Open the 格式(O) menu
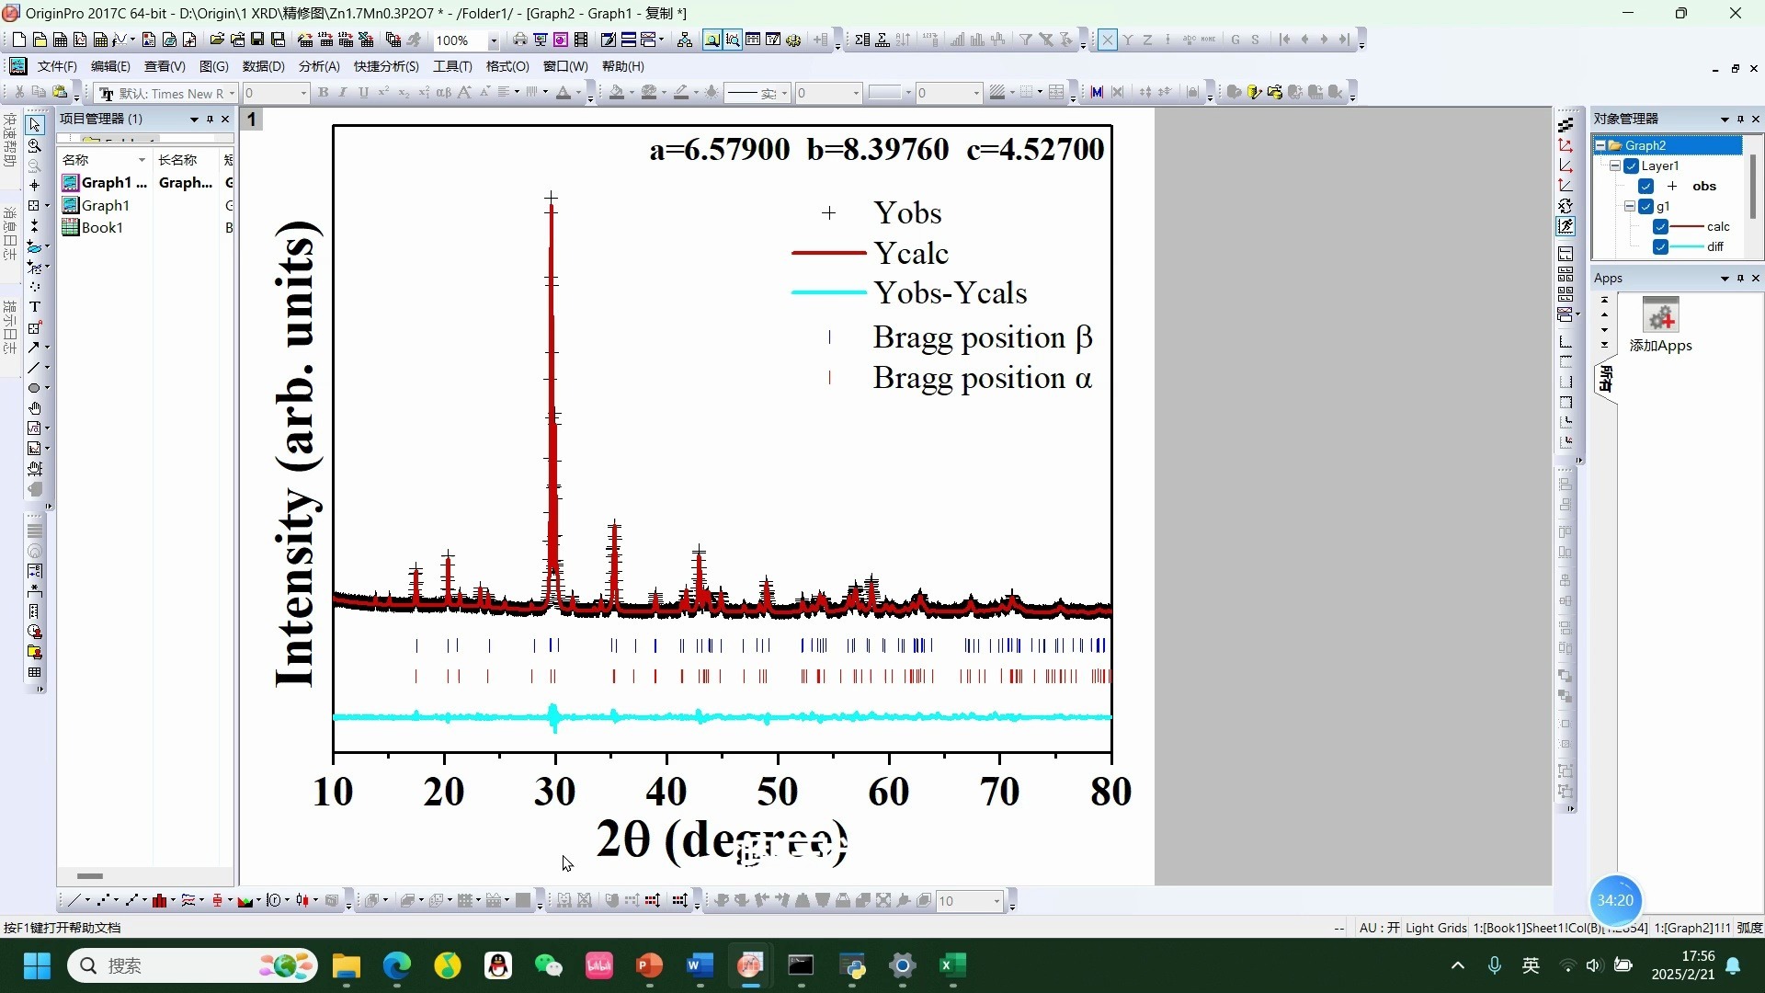This screenshot has width=1765, height=993. pos(507,66)
